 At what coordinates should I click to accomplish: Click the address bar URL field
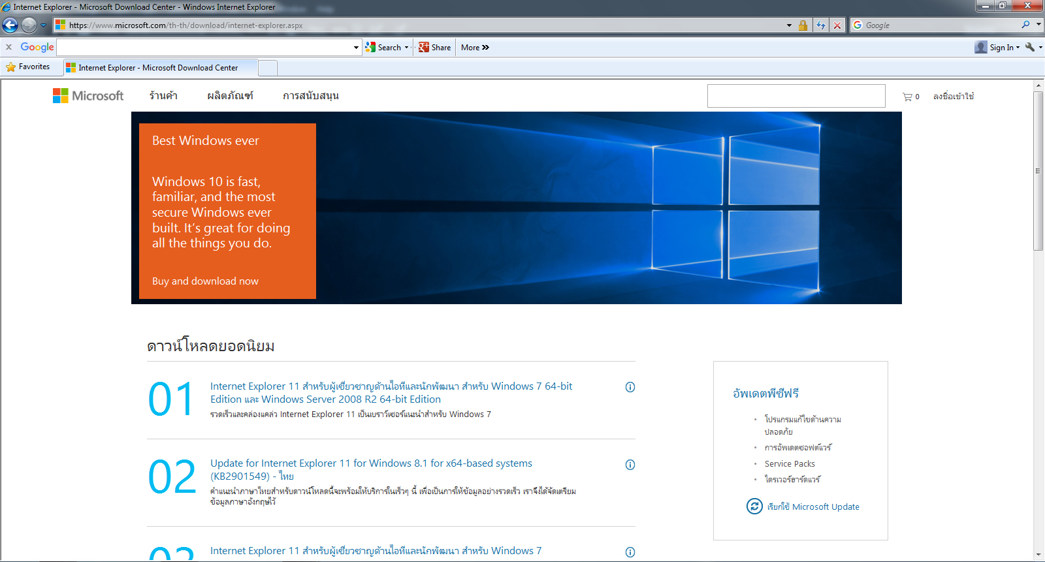[x=418, y=25]
